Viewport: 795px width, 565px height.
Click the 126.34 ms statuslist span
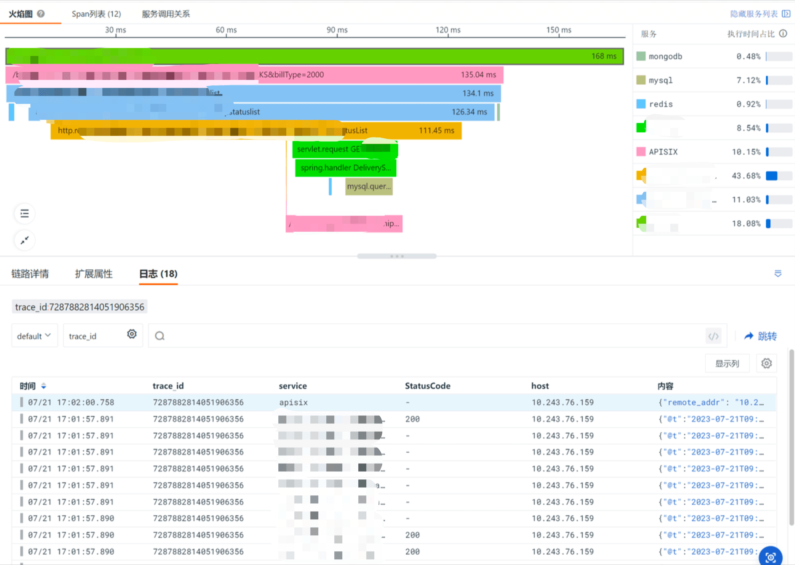[x=262, y=112]
